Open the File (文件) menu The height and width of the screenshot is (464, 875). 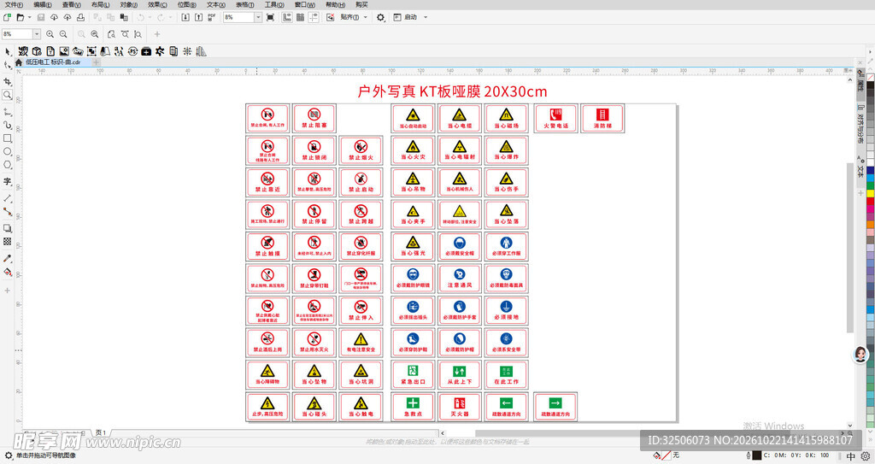click(14, 4)
